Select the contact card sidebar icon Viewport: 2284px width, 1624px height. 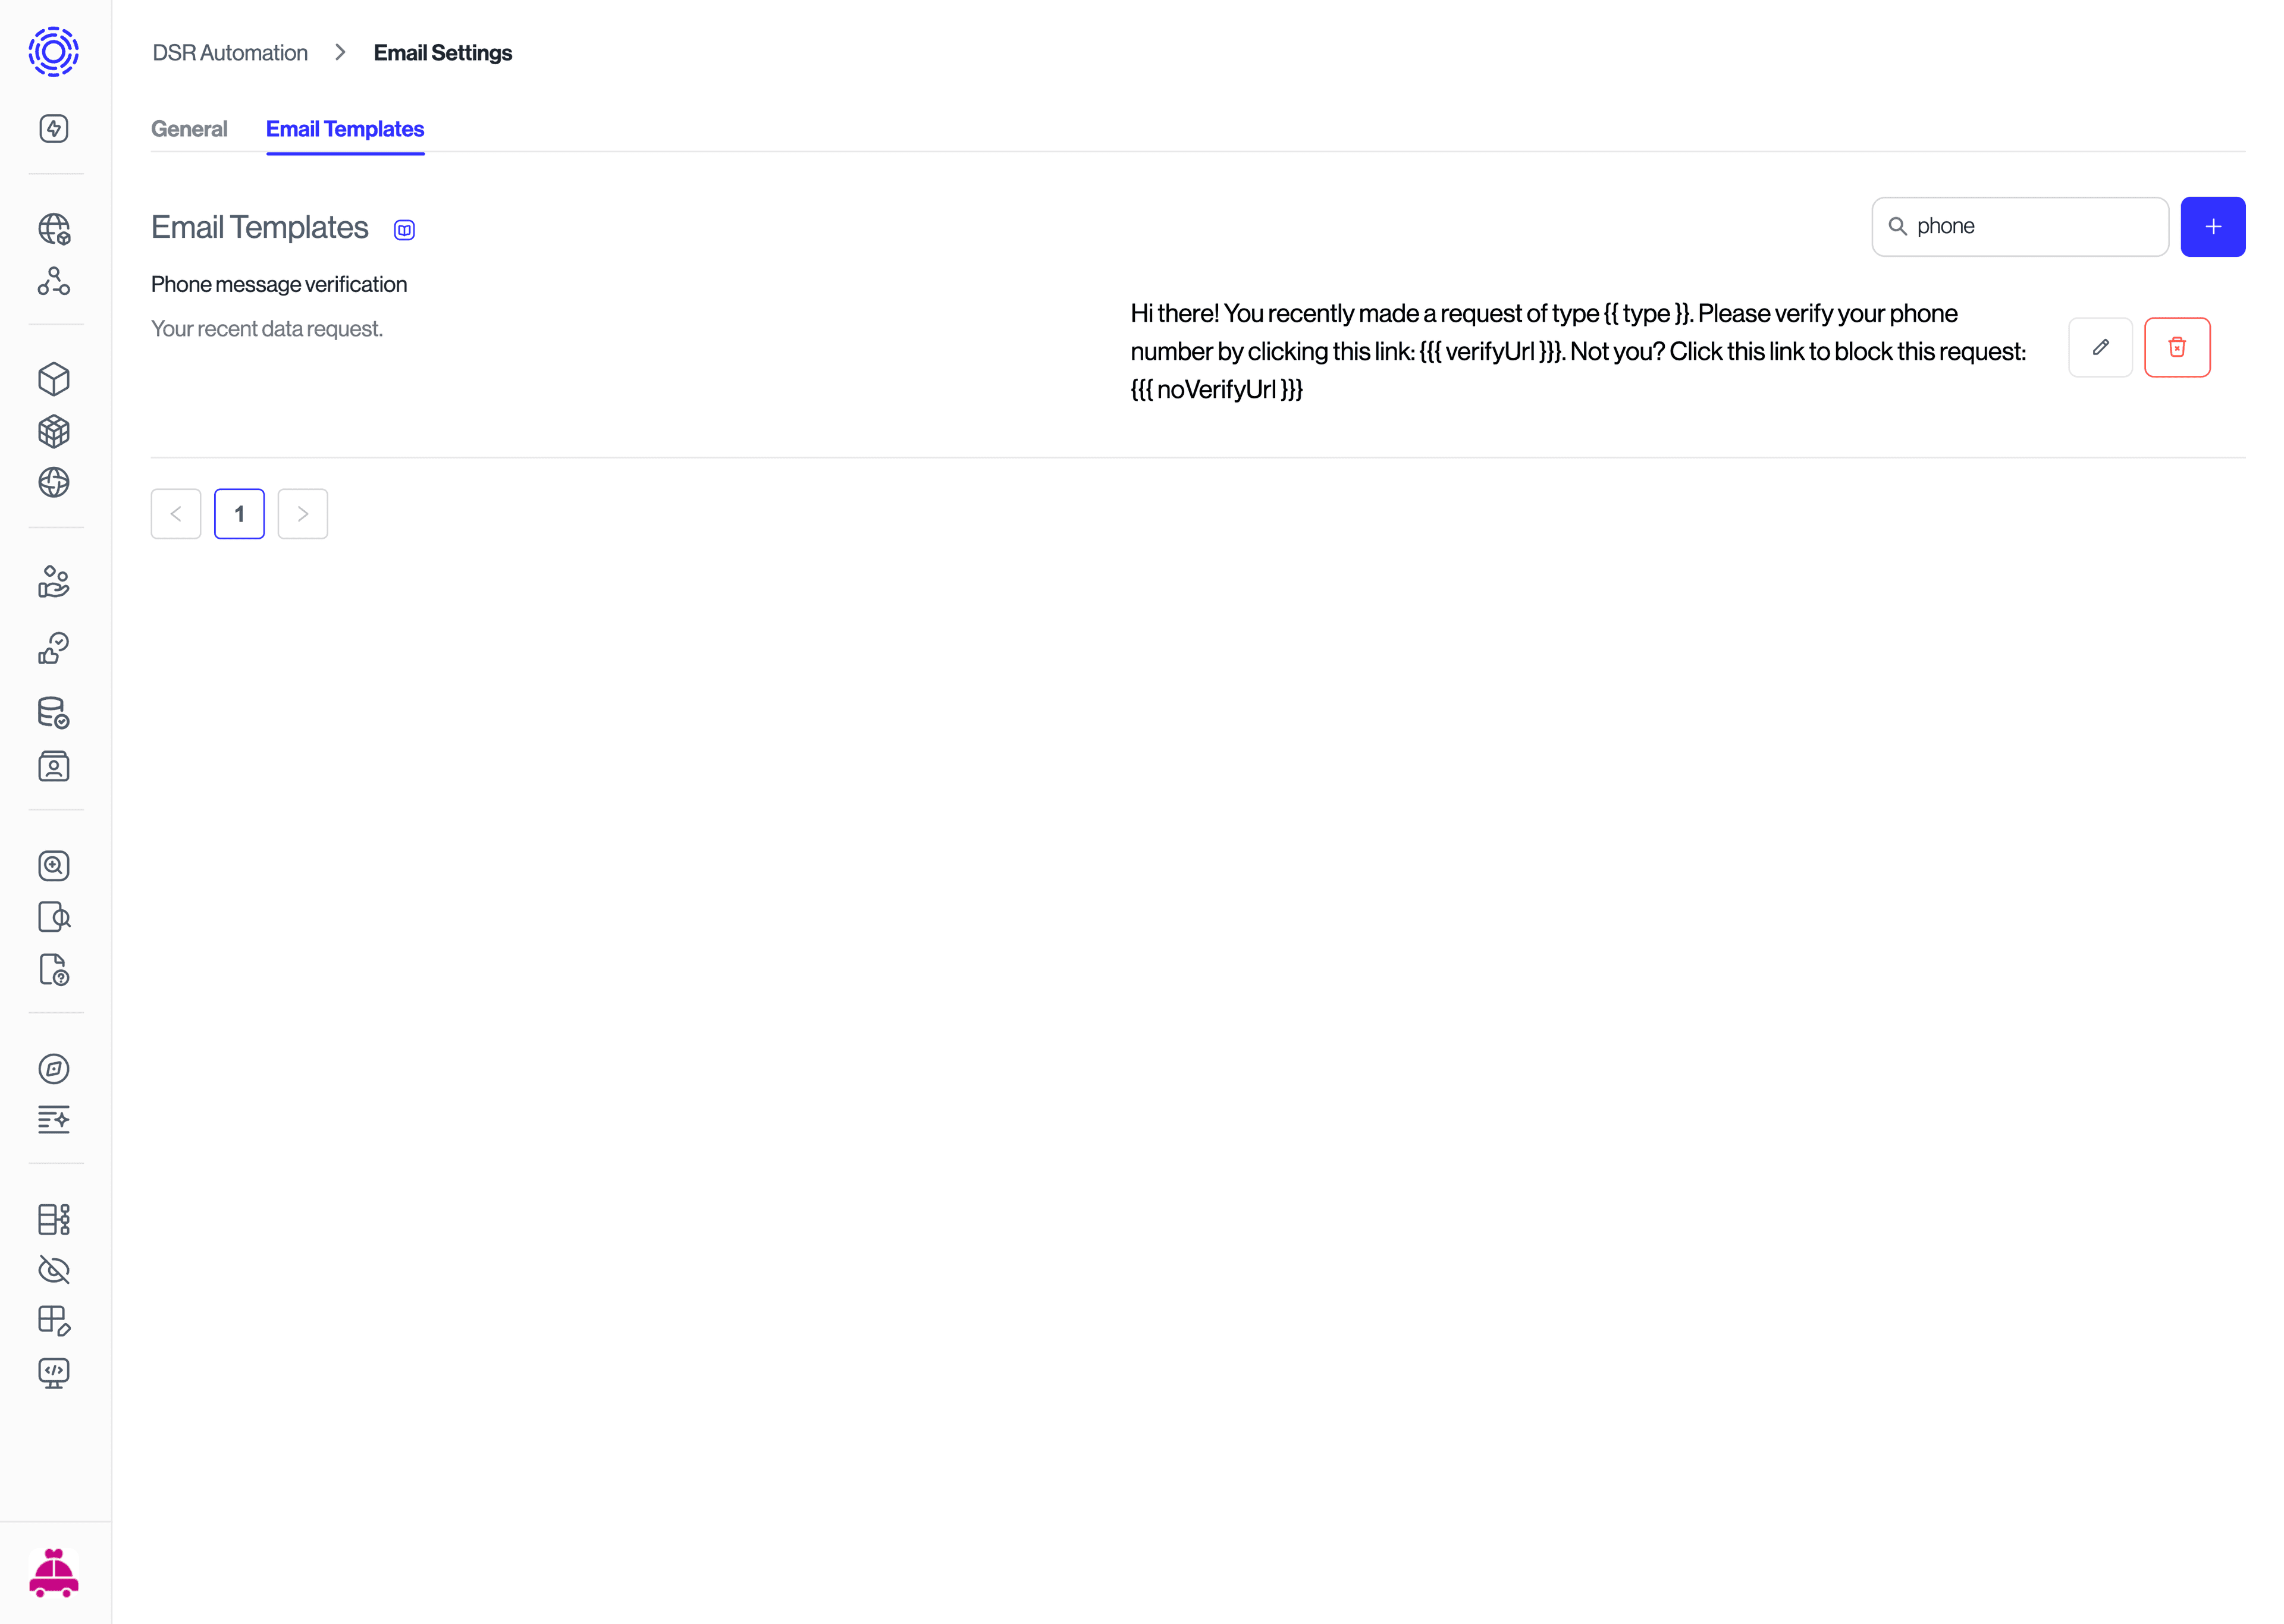54,766
